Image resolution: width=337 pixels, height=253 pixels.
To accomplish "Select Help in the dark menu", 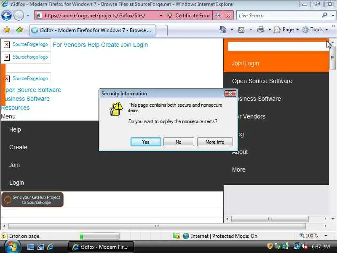I will pyautogui.click(x=15, y=129).
